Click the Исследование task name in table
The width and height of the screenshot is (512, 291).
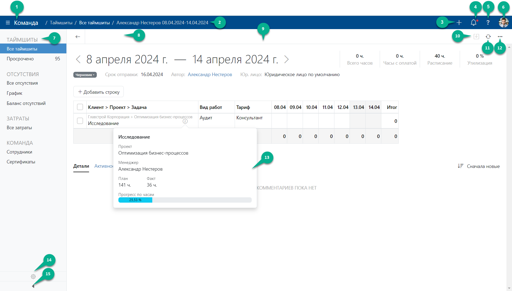click(103, 123)
